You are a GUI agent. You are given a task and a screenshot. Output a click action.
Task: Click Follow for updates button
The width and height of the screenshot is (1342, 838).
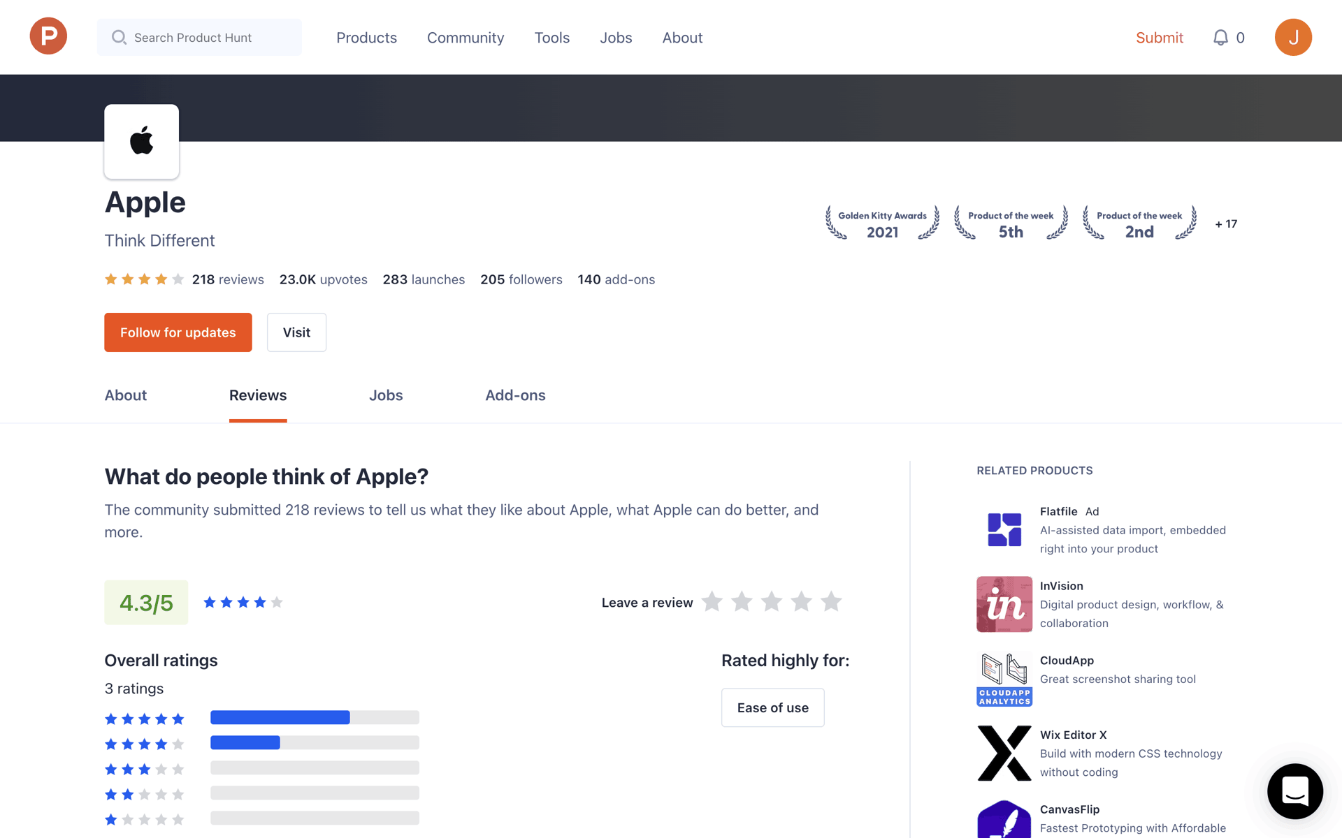click(x=178, y=332)
